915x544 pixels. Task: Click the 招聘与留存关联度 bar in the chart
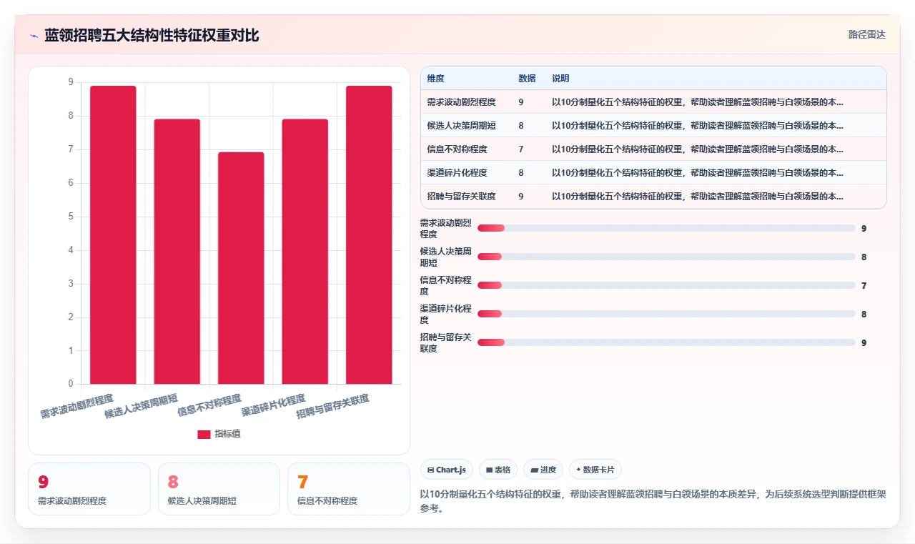[369, 234]
